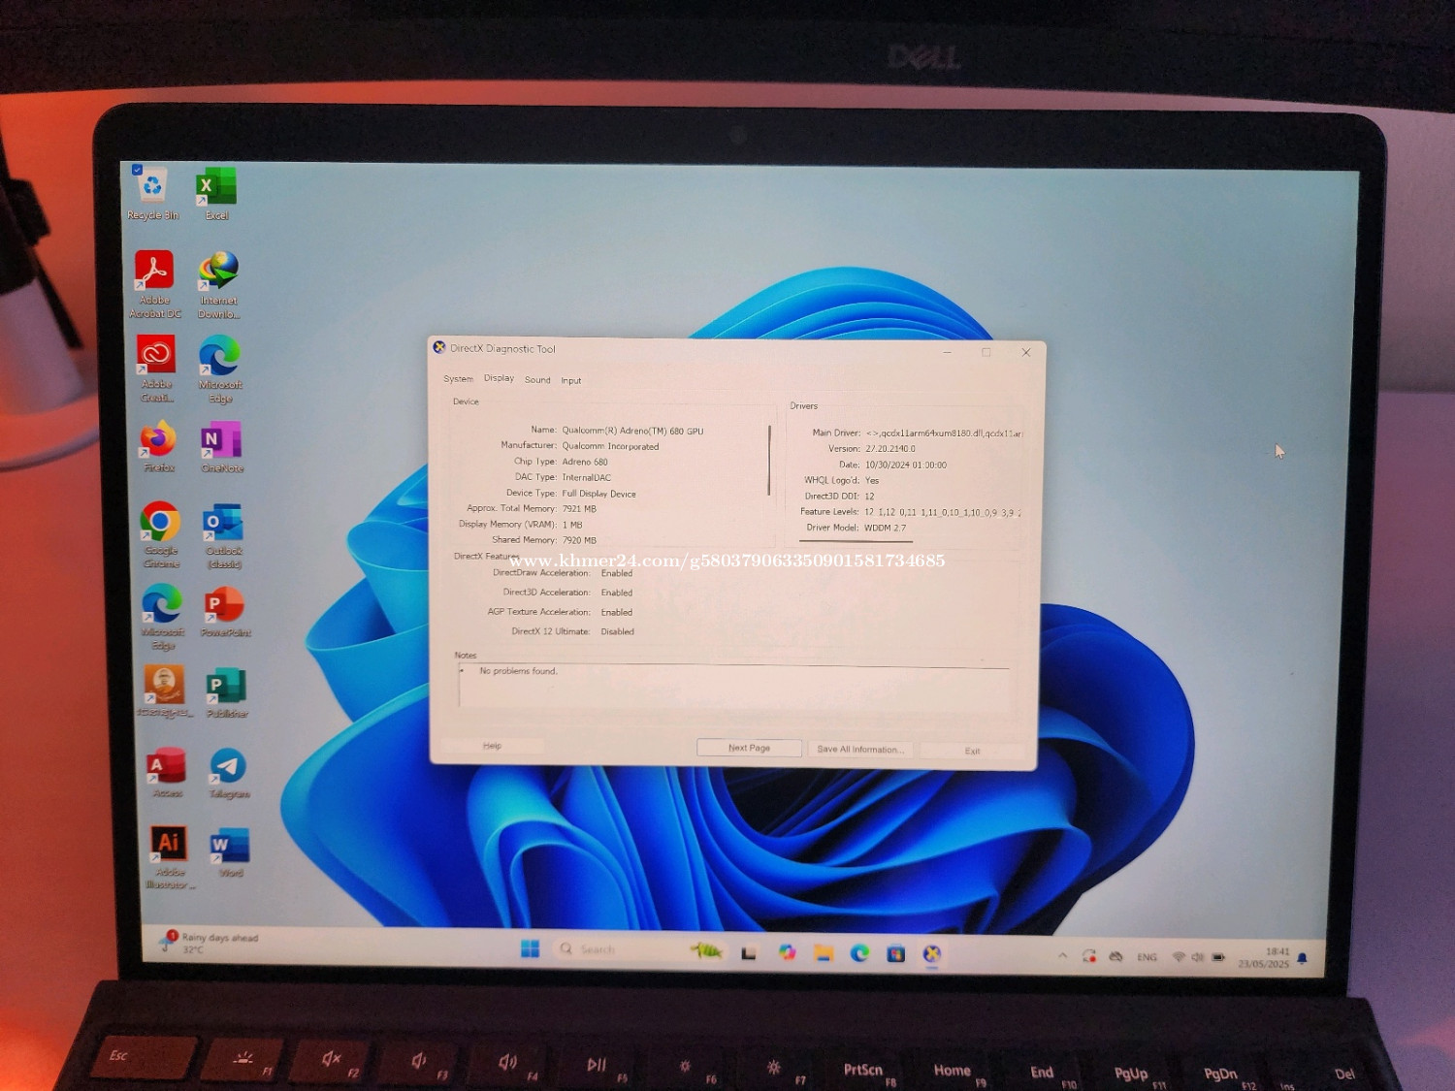The image size is (1455, 1091).
Task: Launch Copilot from the taskbar
Action: point(787,952)
